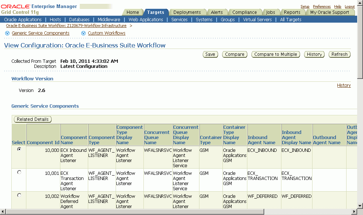The width and height of the screenshot is (363, 215).
Task: Open the Groups subtab
Action: coord(228,20)
